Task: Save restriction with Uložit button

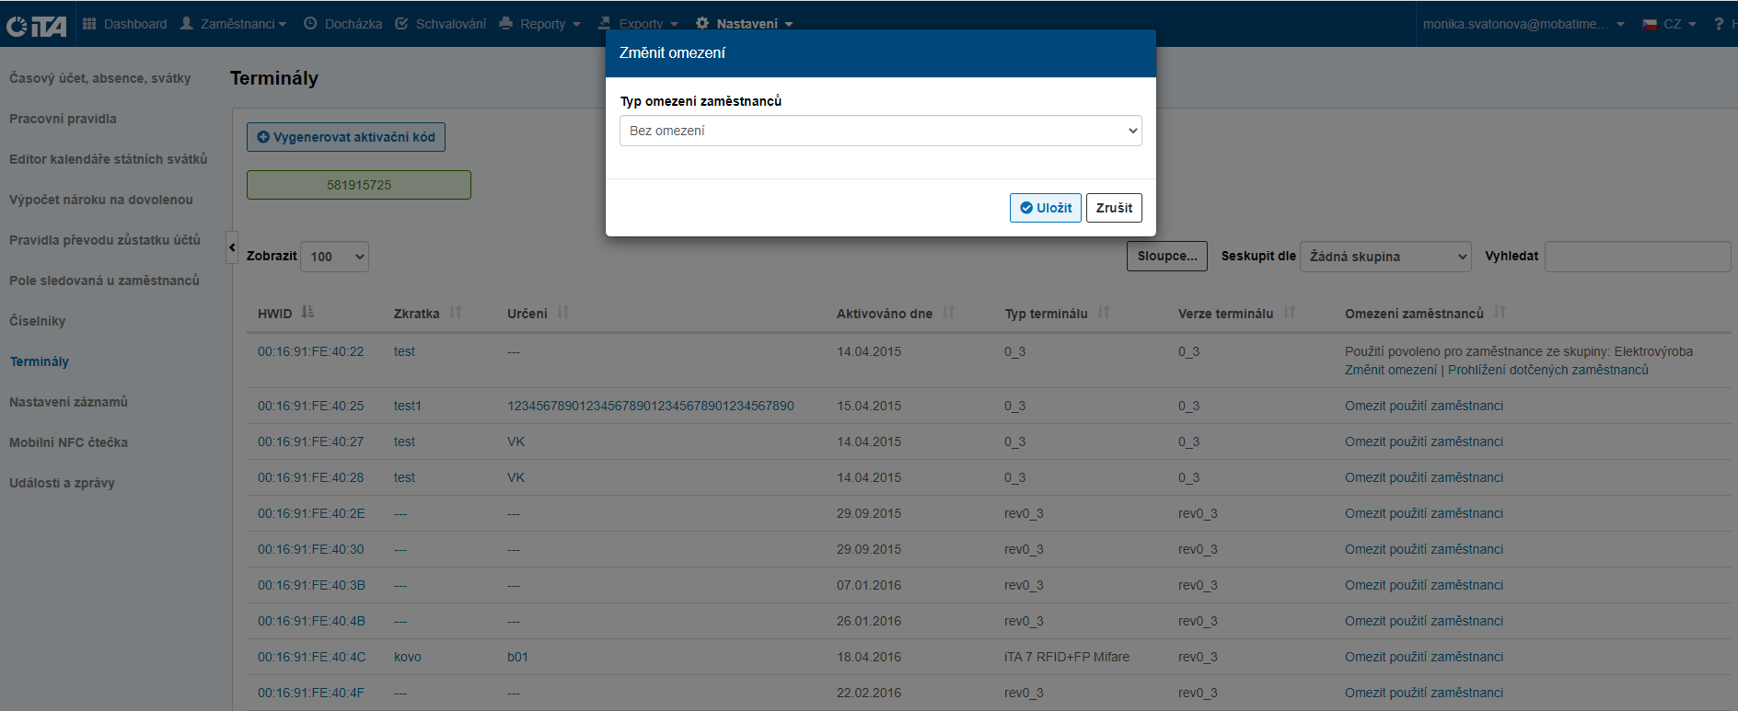Action: tap(1045, 208)
